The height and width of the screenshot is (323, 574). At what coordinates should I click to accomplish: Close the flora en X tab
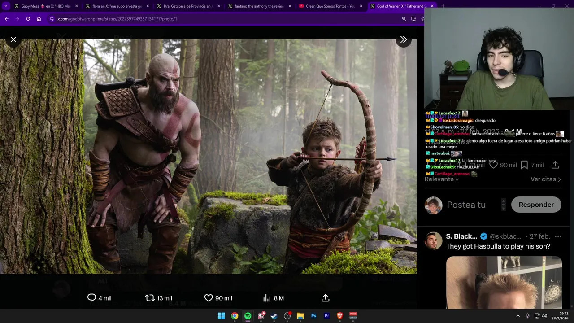pyautogui.click(x=148, y=6)
